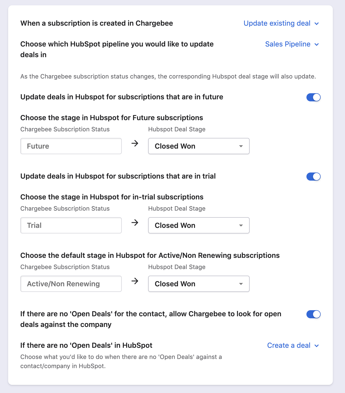This screenshot has width=345, height=393.
Task: Click arrow icon beside Trial status field
Action: tap(135, 223)
